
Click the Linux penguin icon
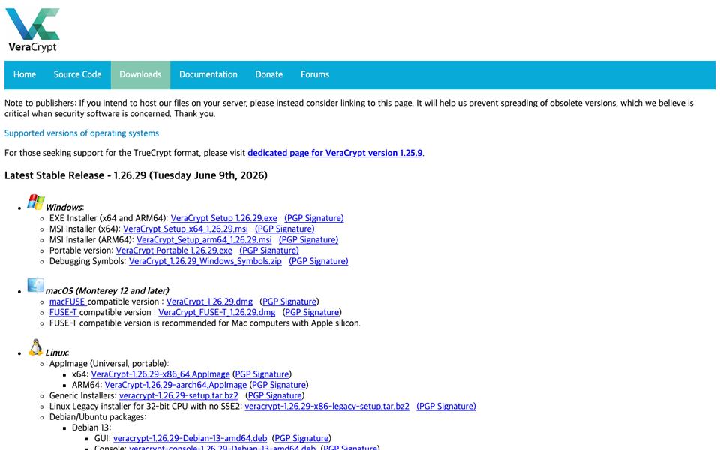pos(35,347)
